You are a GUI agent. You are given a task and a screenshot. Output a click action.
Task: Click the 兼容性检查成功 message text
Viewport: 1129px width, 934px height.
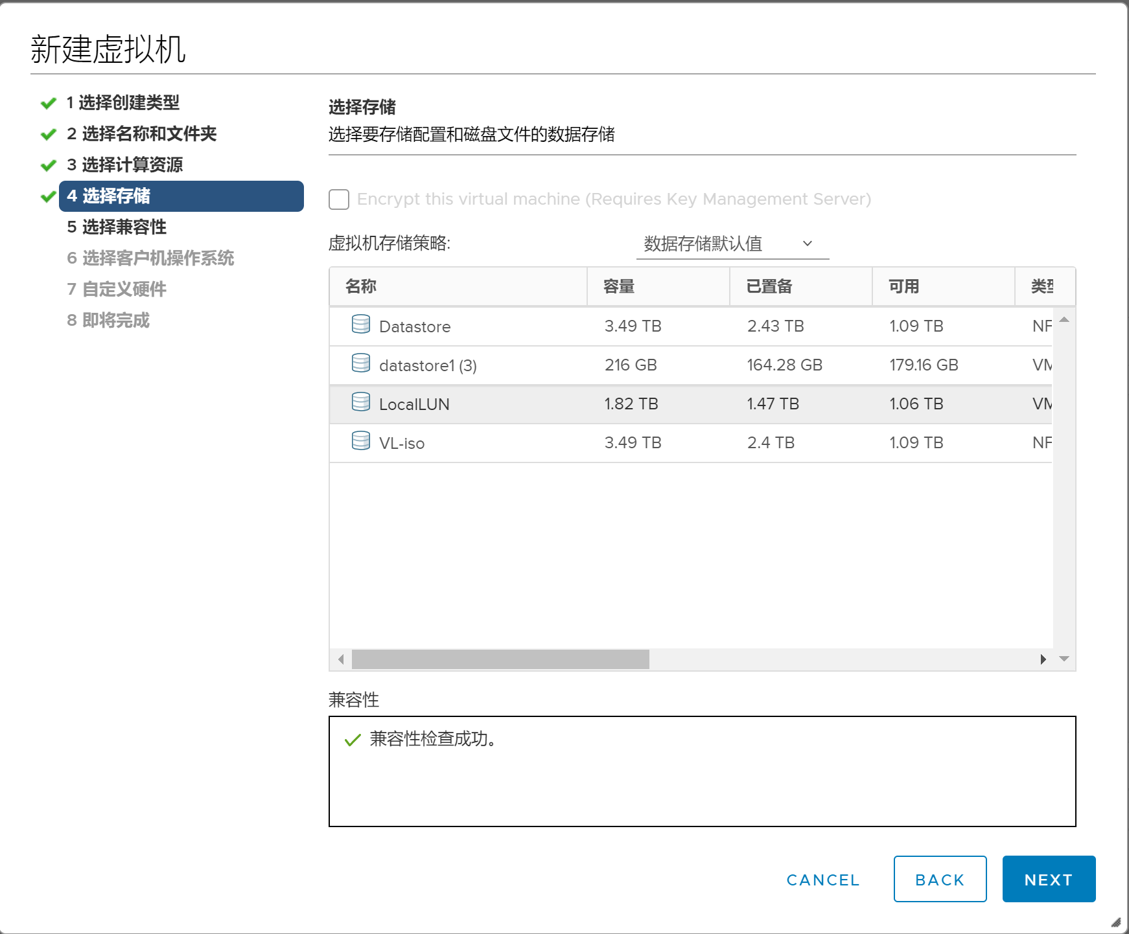[433, 739]
